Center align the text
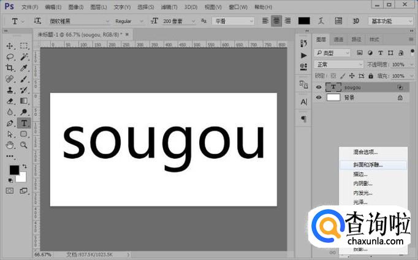Viewport: 418px width, 260px height. [x=276, y=21]
